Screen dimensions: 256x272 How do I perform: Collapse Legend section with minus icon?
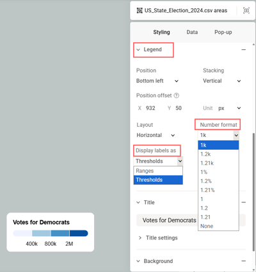[244, 50]
